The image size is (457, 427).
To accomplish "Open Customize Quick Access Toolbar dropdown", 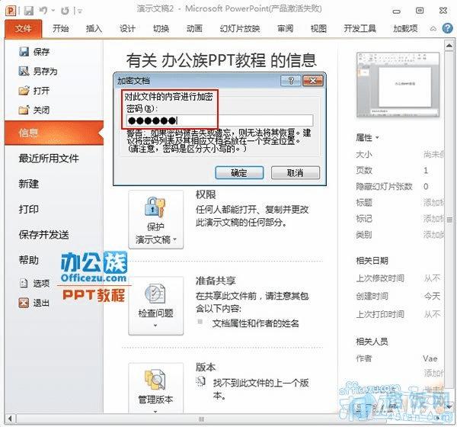I will [x=79, y=11].
